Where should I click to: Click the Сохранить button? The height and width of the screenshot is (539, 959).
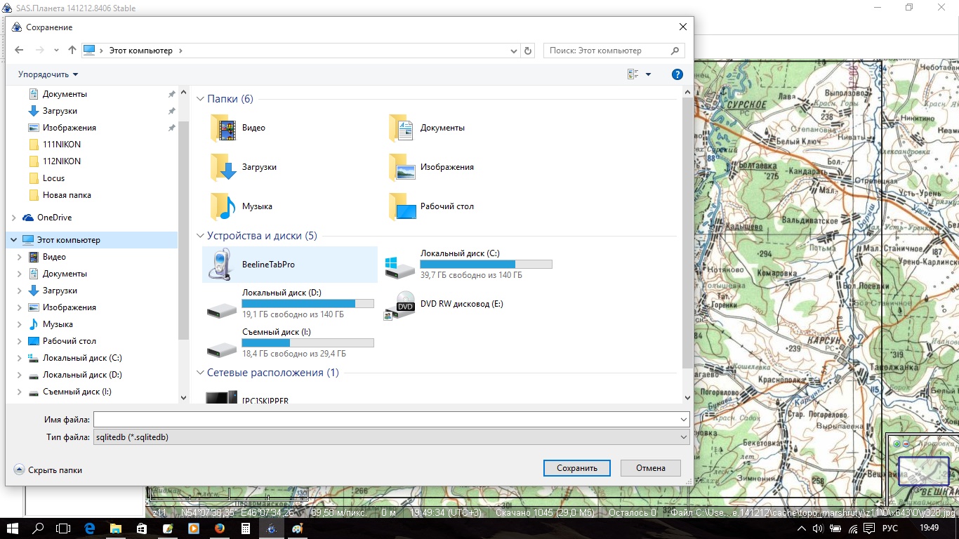pyautogui.click(x=576, y=468)
